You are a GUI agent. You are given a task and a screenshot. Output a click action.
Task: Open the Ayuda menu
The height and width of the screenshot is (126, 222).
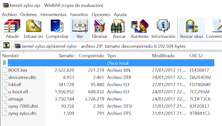pos(120,14)
